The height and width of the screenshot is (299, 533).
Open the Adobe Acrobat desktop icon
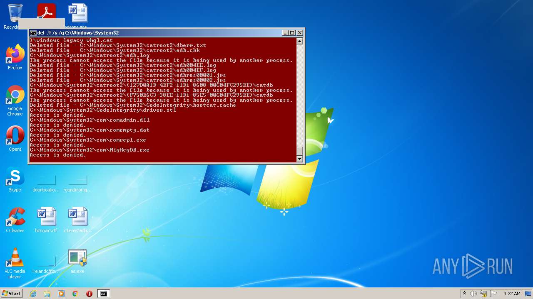(x=46, y=12)
